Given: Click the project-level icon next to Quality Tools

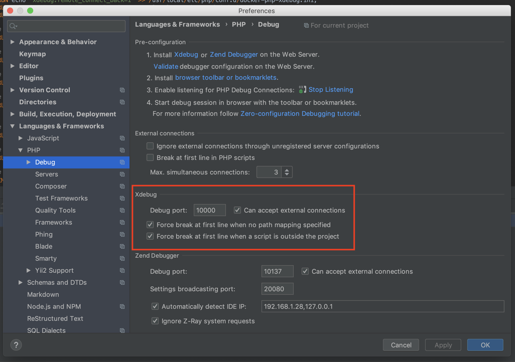Looking at the screenshot, I should 122,211.
